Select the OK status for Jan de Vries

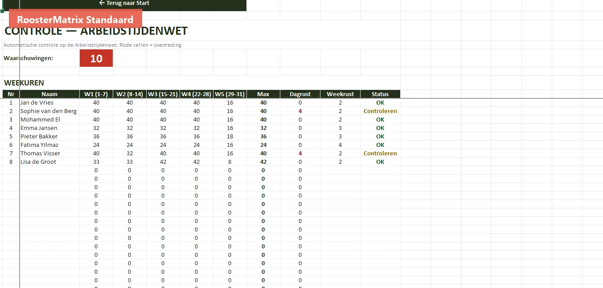click(x=380, y=103)
